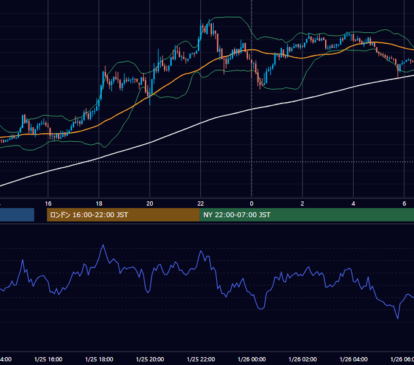The height and width of the screenshot is (365, 414).
Task: Click the 18 hour axis label
Action: (99, 204)
